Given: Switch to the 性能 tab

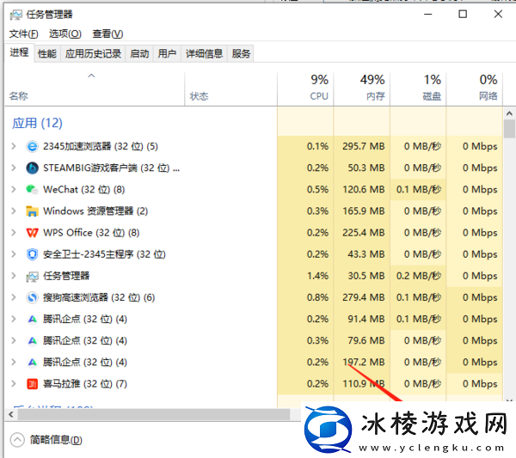Looking at the screenshot, I should [47, 53].
